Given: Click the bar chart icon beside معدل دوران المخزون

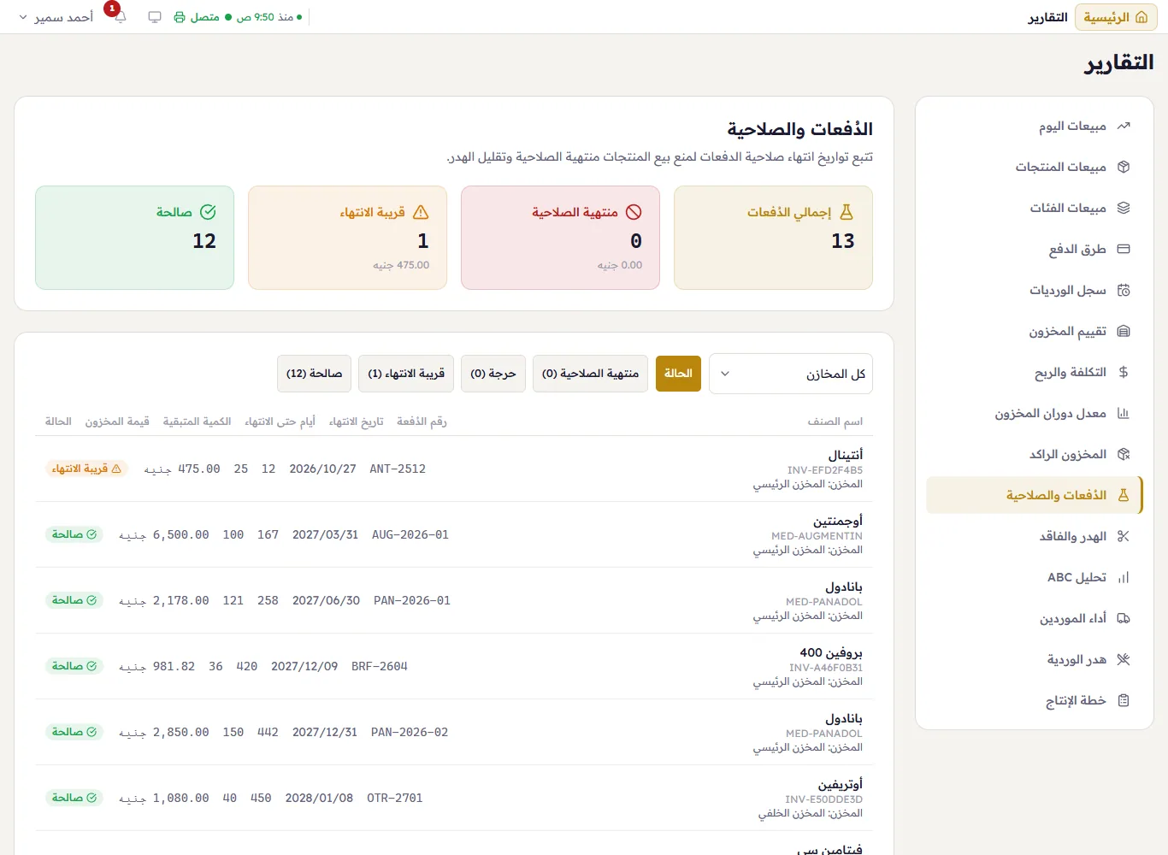Looking at the screenshot, I should pos(1124,413).
